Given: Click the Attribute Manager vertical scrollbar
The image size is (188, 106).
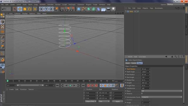Looking at the screenshot, I should point(184,85).
